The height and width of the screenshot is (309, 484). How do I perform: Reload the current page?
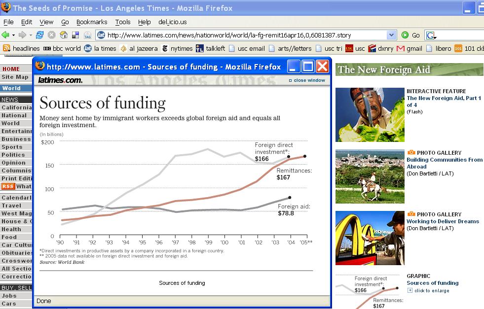click(39, 35)
